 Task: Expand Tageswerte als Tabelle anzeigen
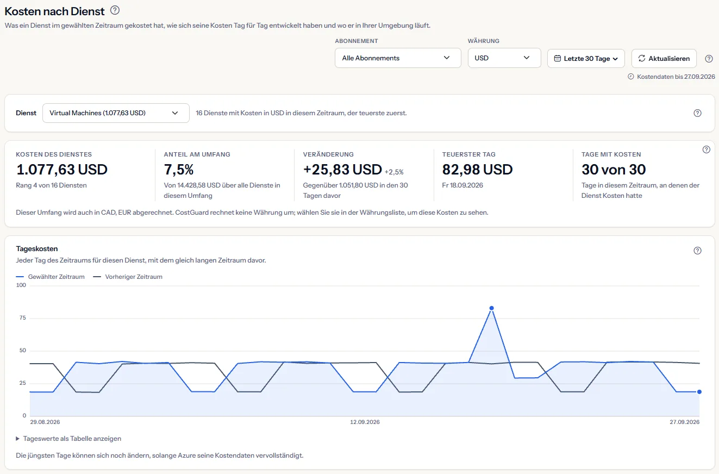pos(68,439)
